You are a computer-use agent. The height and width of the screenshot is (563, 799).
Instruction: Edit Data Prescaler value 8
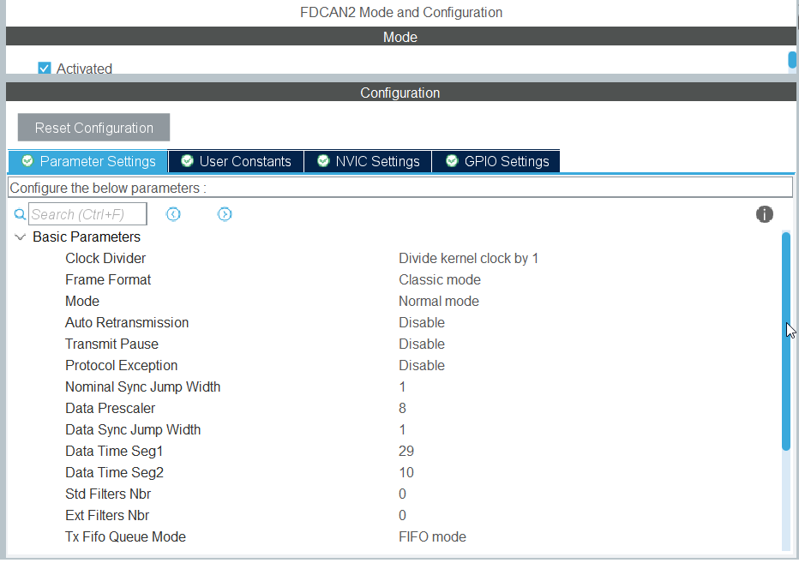402,408
